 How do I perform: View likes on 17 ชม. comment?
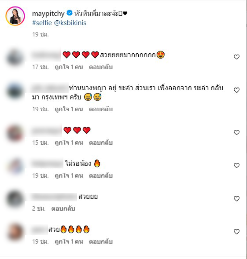(x=69, y=67)
